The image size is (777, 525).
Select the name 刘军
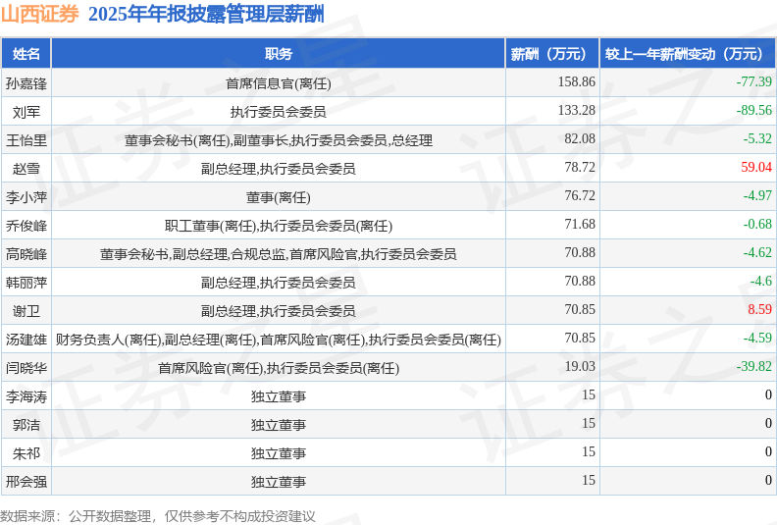26,112
